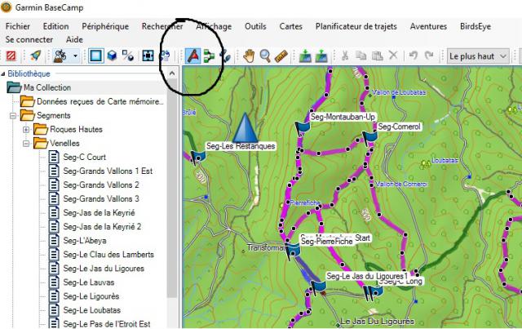Select Seg-Grands Vallons 2
522x329 pixels.
(101, 185)
